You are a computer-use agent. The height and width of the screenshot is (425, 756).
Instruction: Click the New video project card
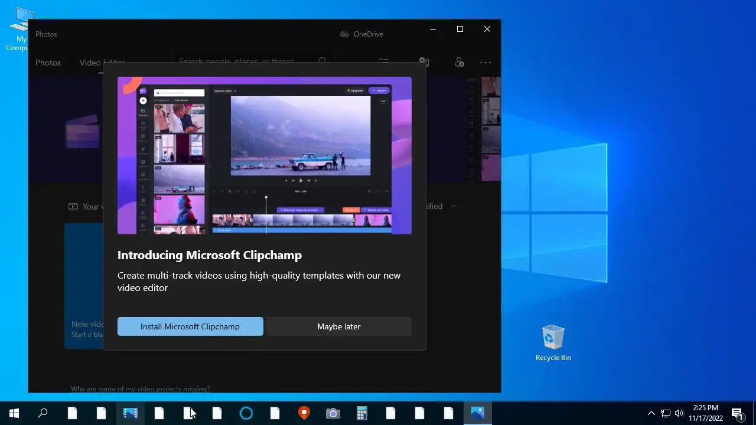[x=84, y=285]
